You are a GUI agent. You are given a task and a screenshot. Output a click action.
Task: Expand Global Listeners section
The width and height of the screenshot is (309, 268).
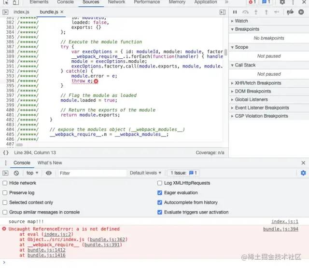click(x=269, y=100)
